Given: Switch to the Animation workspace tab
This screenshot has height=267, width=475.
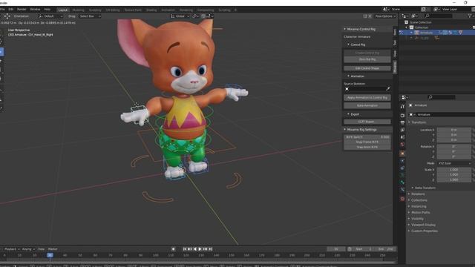Looking at the screenshot, I should click(168, 10).
